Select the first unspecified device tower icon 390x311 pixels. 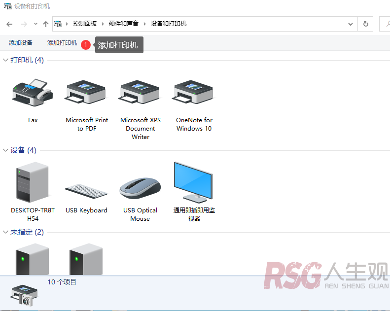[32, 259]
